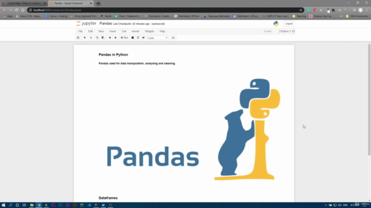Open the Inbox bookmark
371x208 pixels.
coord(28,16)
